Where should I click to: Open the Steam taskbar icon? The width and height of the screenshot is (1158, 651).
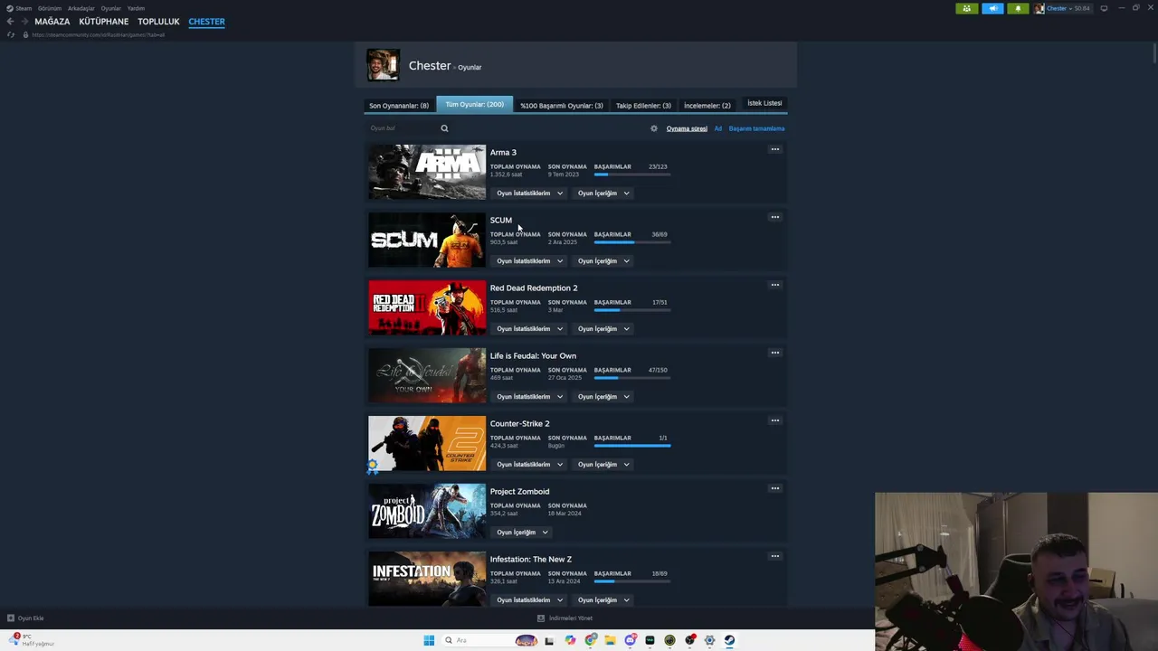[x=729, y=640]
